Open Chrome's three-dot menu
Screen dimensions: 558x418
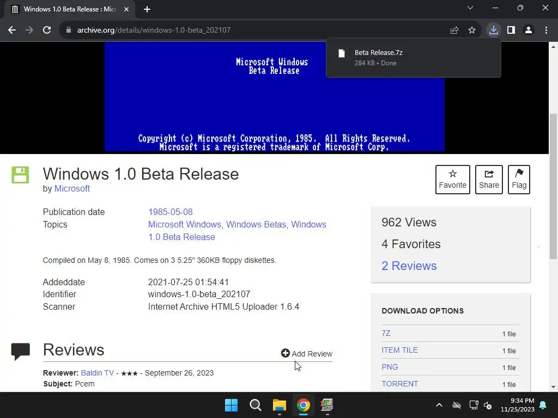click(x=546, y=30)
